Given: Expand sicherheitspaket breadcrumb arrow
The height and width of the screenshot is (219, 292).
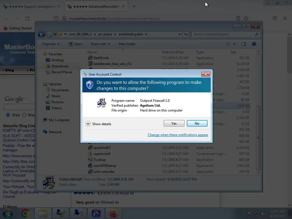Looking at the screenshot, I should pos(146,34).
